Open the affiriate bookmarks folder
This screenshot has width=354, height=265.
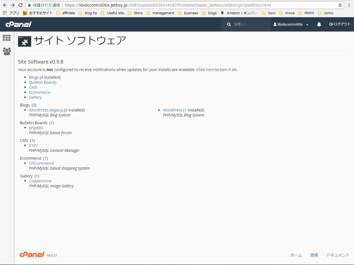(66, 13)
